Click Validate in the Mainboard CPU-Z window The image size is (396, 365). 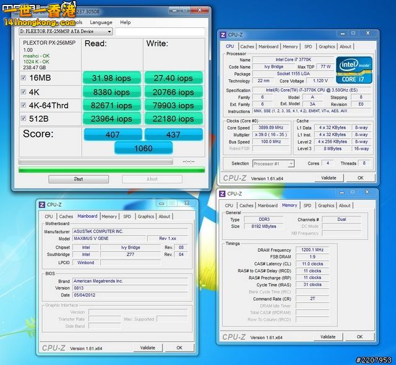(147, 348)
